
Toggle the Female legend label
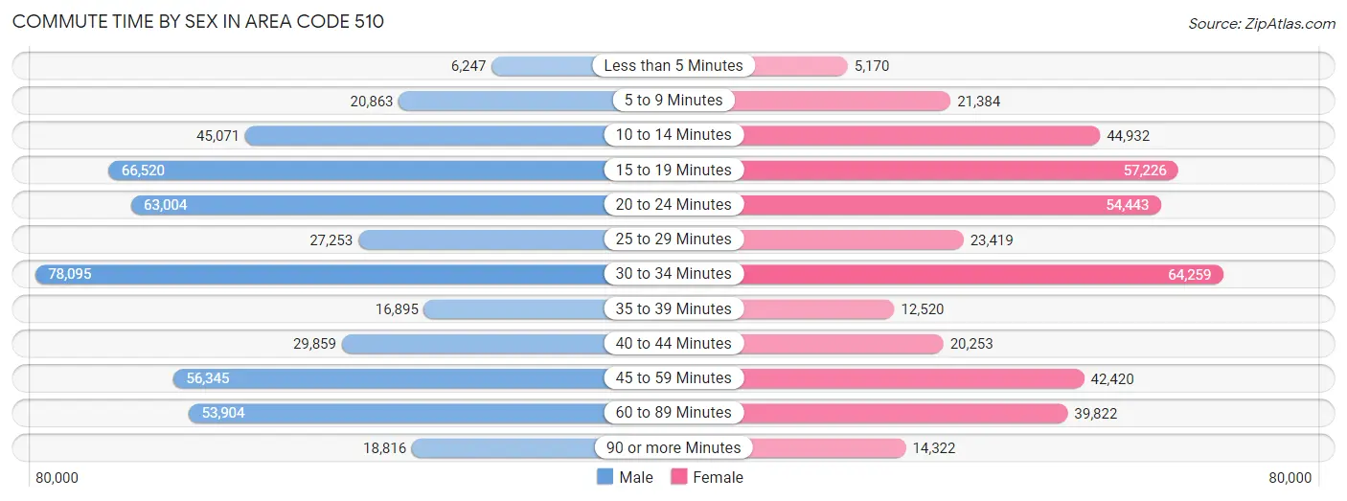718,477
